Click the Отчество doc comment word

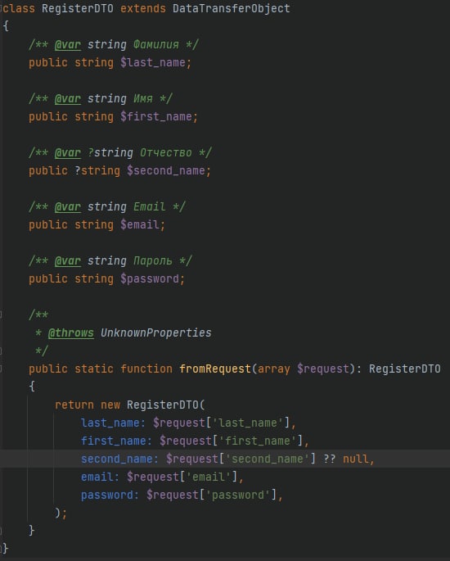[x=166, y=153]
